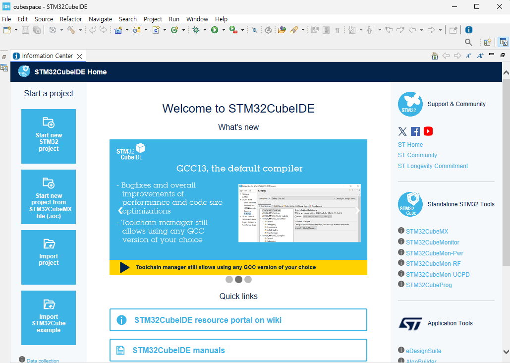Click the Import project tile
This screenshot has height=363, width=510.
pyautogui.click(x=49, y=257)
